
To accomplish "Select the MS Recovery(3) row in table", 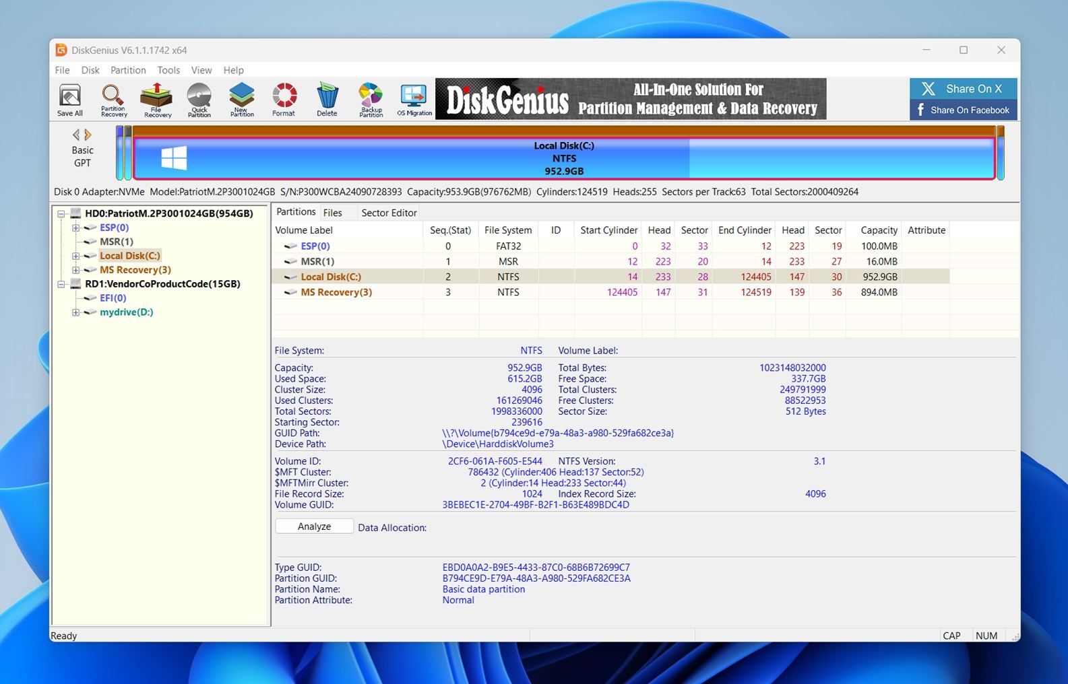I will (336, 292).
